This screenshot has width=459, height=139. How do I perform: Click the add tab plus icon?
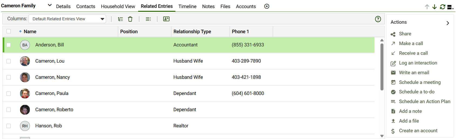point(267,6)
